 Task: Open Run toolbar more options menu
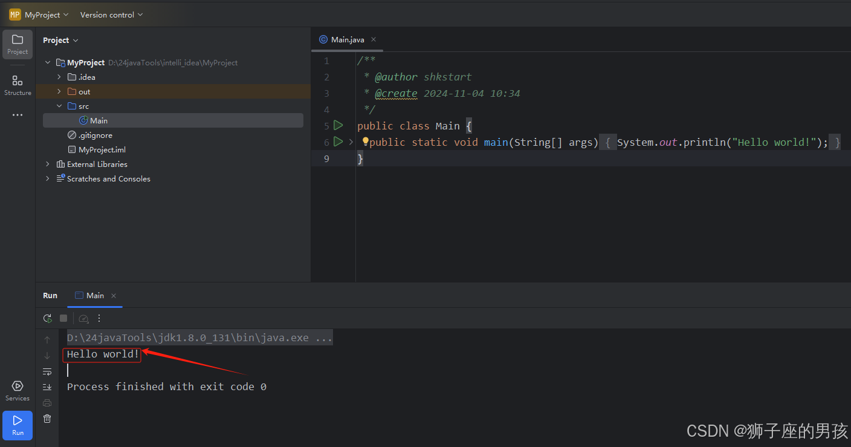coord(99,318)
